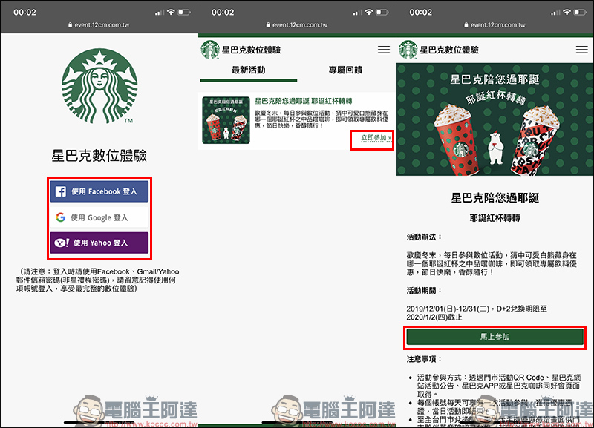Click the 活動期間： heading
This screenshot has width=594, height=428.
coord(424,291)
